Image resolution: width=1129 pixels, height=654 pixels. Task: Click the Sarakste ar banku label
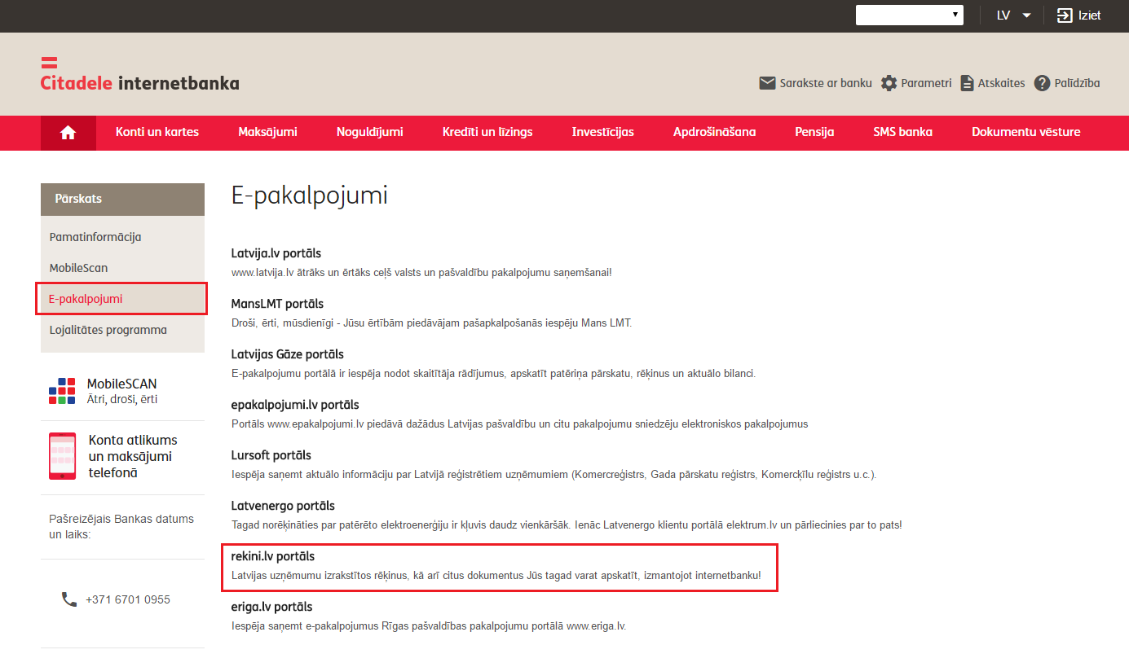click(826, 83)
